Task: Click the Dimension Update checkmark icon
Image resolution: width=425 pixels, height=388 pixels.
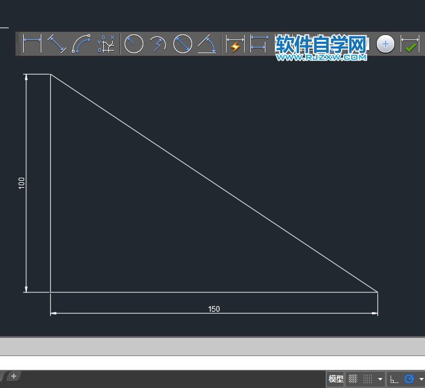Action: (410, 44)
